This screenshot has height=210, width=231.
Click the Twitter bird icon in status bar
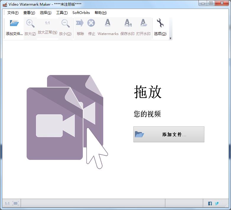pyautogui.click(x=217, y=203)
